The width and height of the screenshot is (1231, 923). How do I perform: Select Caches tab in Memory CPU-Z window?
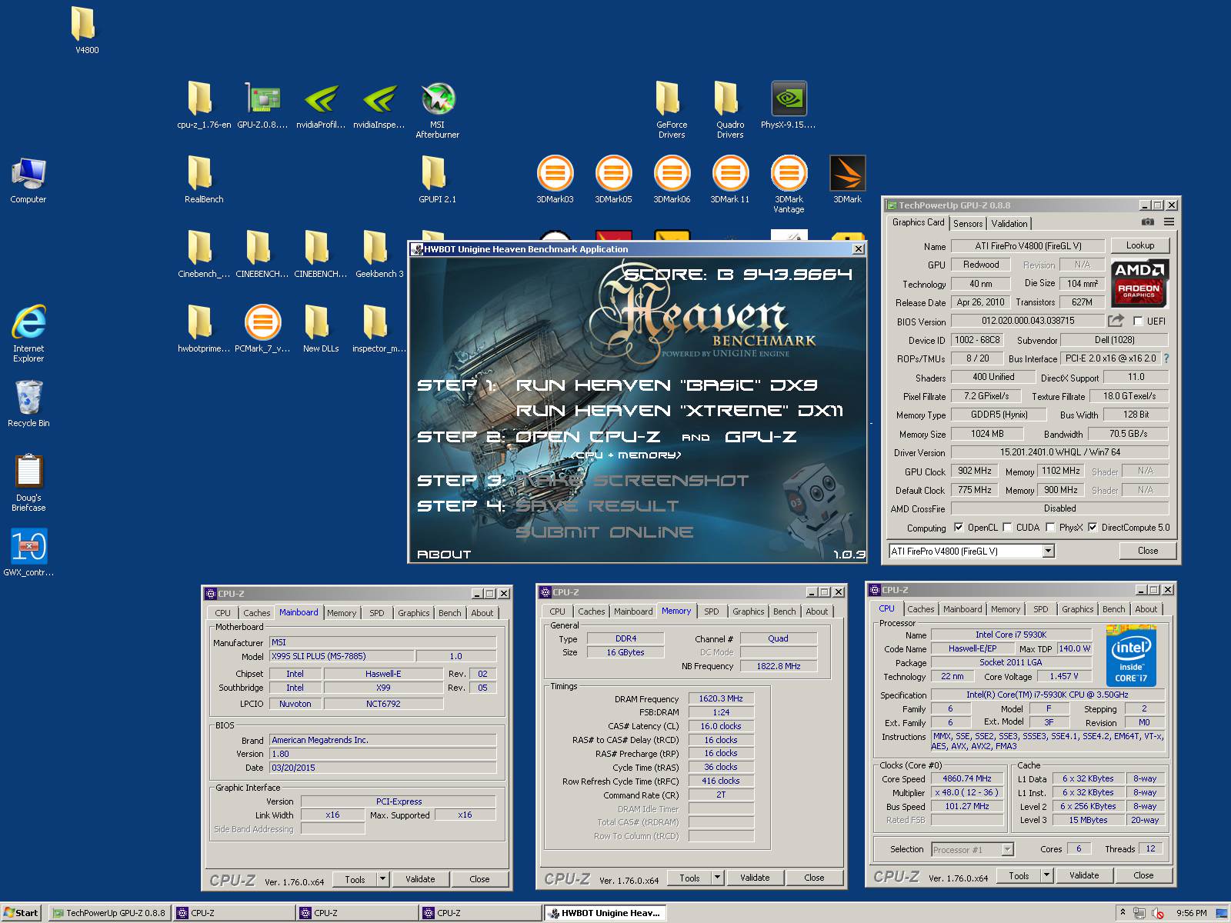point(592,611)
